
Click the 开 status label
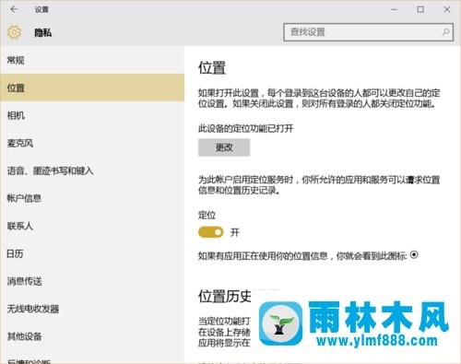click(235, 232)
